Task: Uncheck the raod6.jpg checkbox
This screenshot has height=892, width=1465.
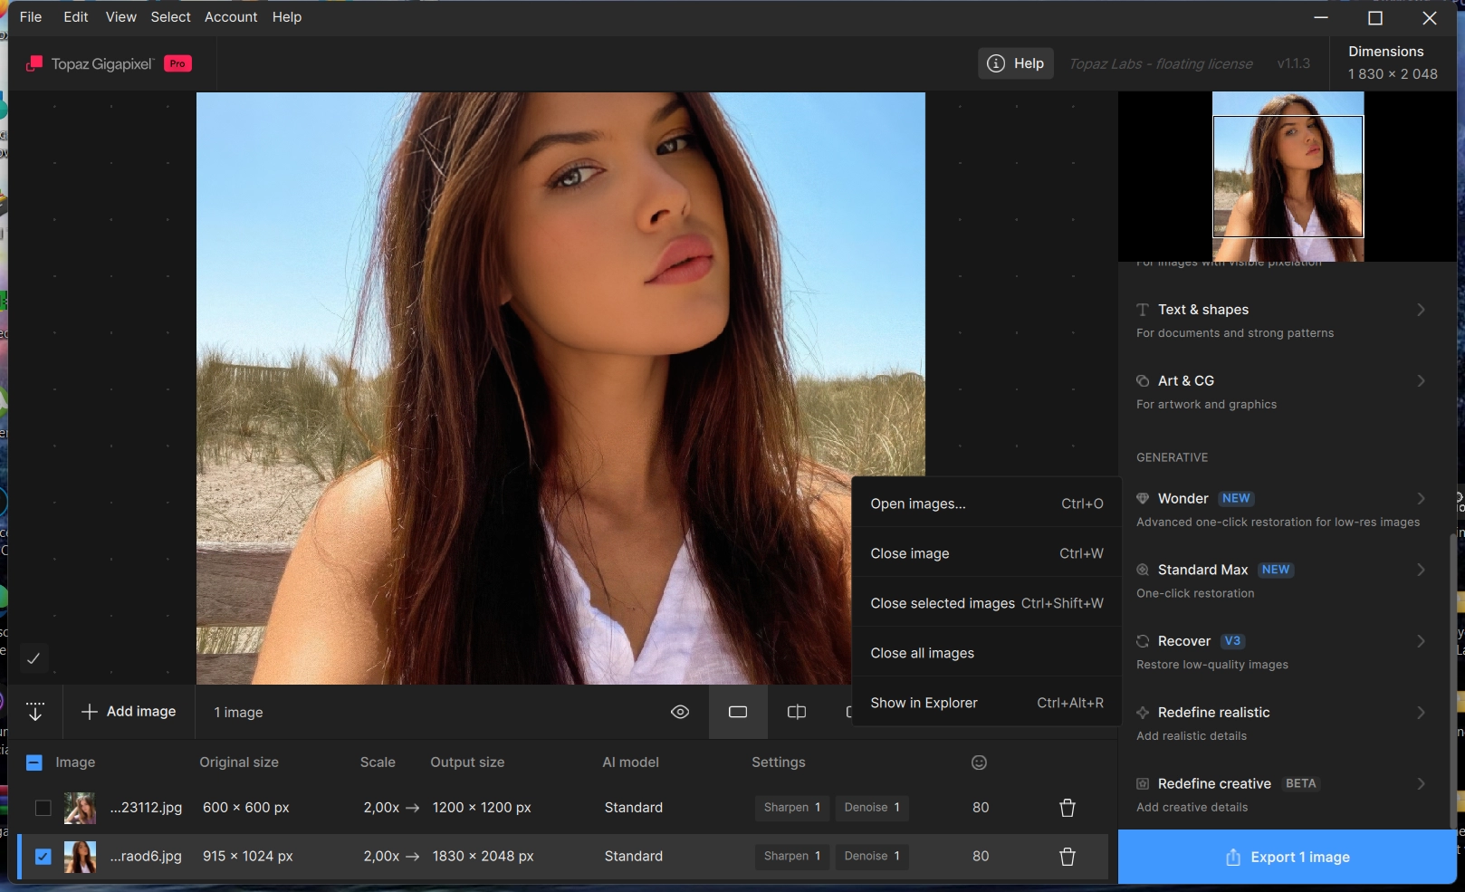Action: (x=43, y=857)
